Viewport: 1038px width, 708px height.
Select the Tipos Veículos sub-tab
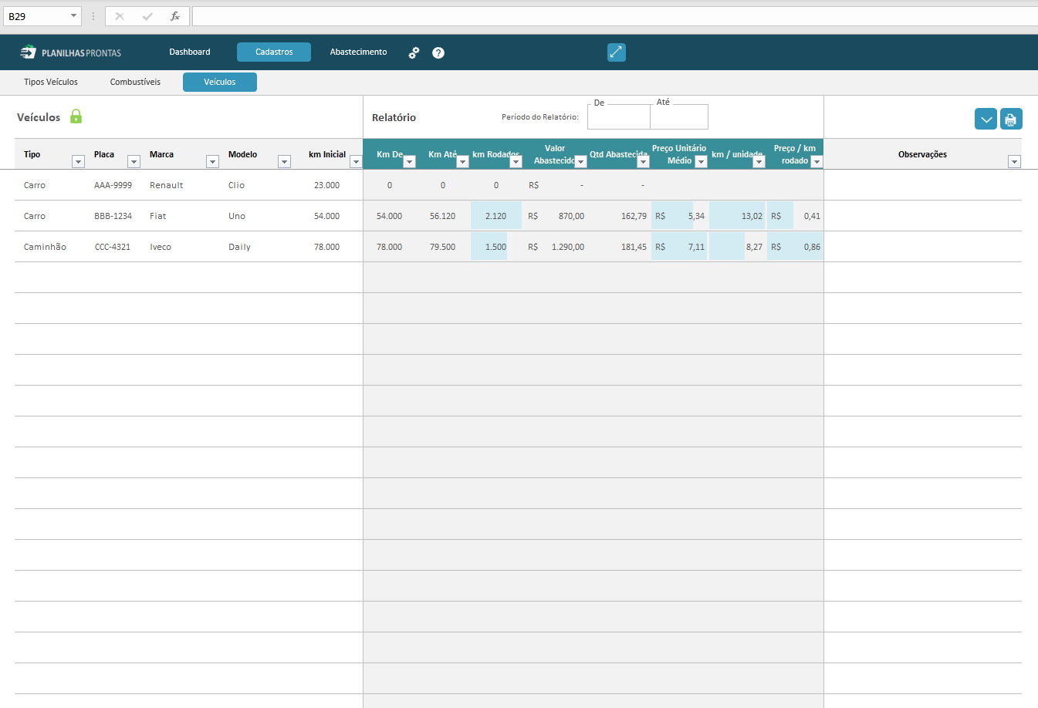click(51, 82)
